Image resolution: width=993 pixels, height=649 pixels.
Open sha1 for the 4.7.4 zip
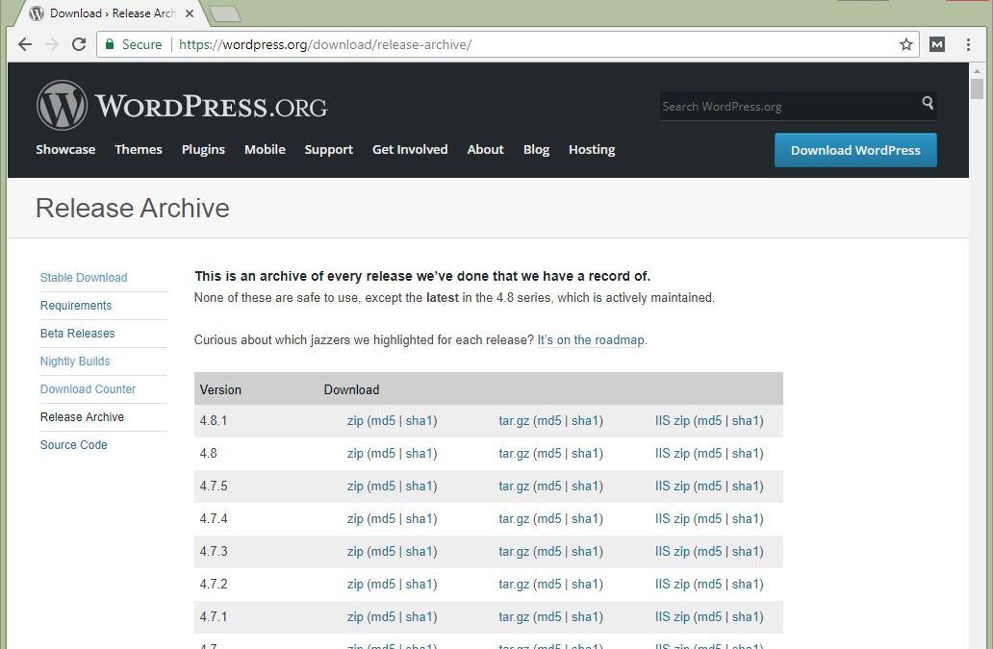pyautogui.click(x=420, y=518)
